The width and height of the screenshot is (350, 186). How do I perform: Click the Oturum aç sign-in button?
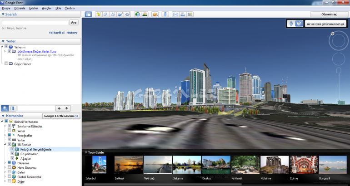[x=329, y=14]
